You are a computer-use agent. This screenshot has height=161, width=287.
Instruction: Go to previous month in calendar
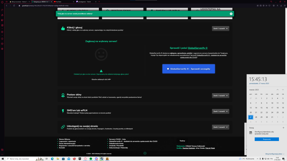pyautogui.click(x=278, y=90)
